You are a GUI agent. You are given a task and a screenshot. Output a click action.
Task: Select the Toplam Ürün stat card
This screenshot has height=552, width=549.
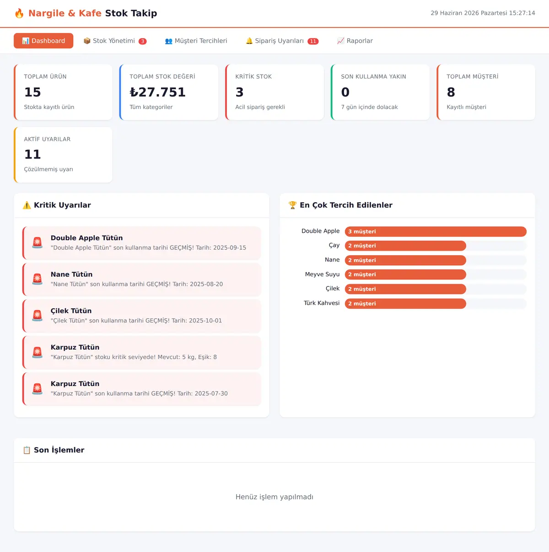pyautogui.click(x=63, y=92)
